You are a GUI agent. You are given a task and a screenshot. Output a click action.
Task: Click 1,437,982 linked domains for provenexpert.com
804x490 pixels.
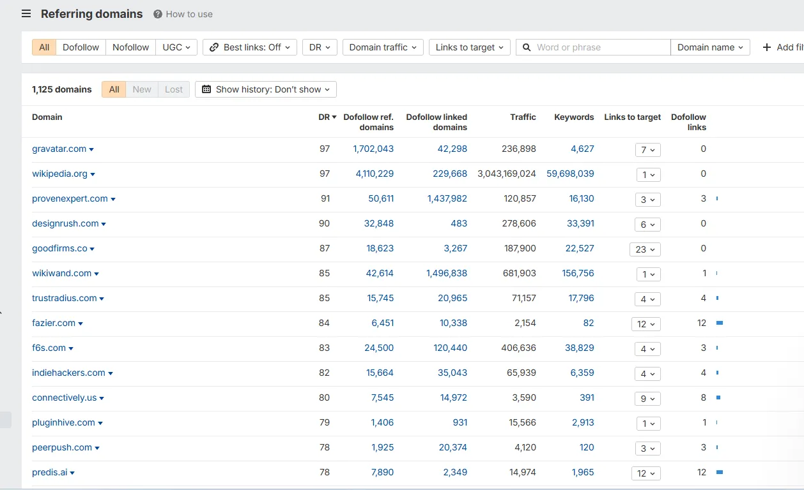coord(447,198)
